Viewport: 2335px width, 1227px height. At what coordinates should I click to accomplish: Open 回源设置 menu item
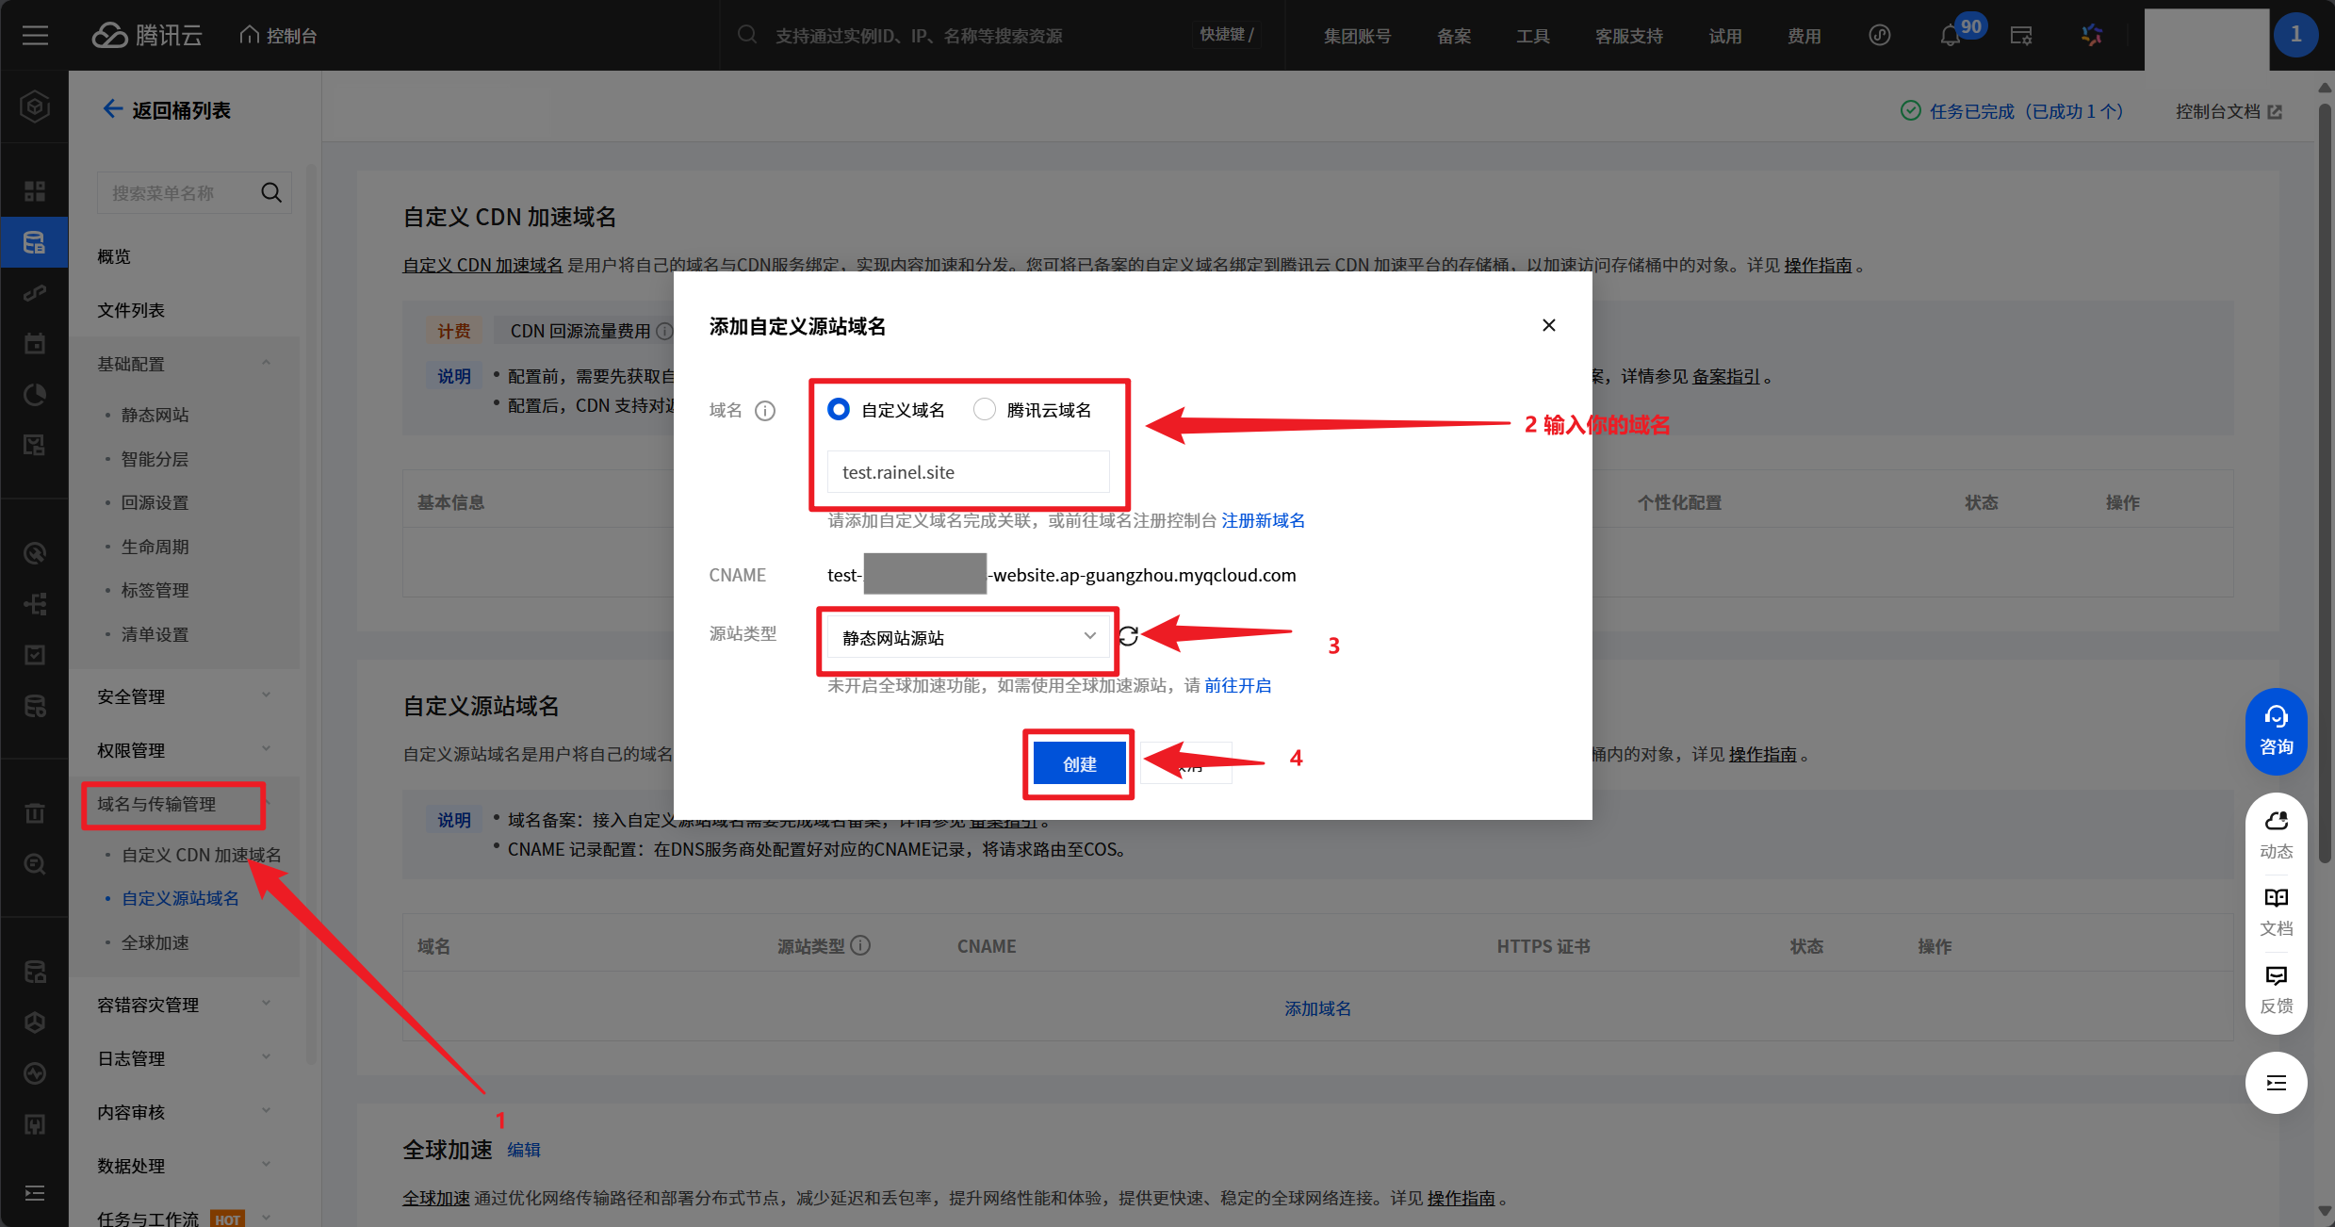[x=155, y=502]
